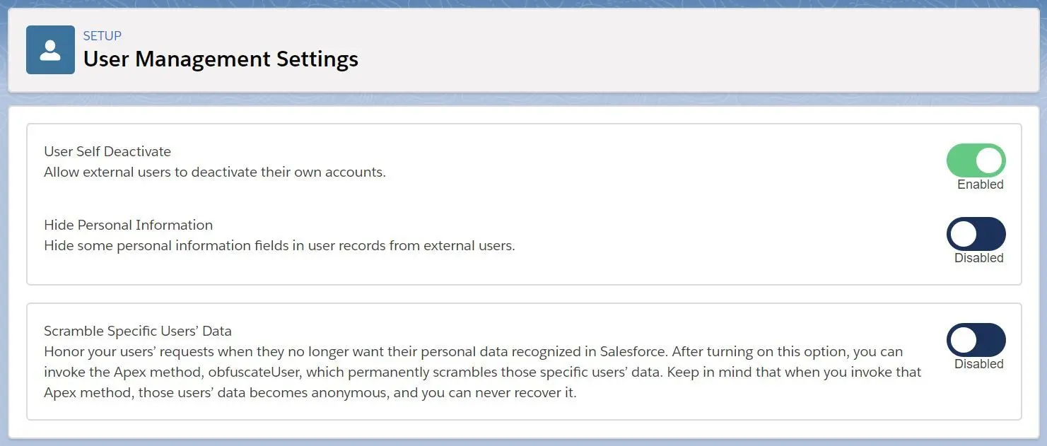Click the User Self Deactivate title text
1047x446 pixels.
(x=107, y=151)
